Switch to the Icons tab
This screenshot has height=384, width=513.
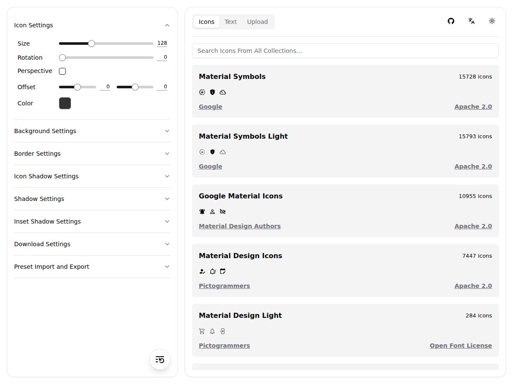coord(206,22)
